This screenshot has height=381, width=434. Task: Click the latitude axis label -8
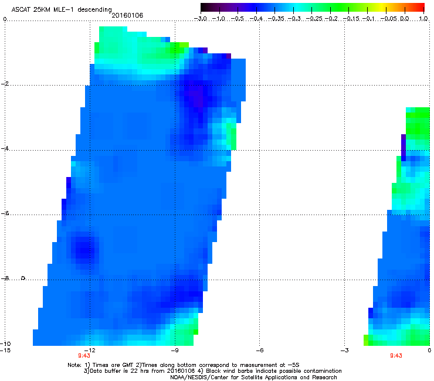pos(5,278)
